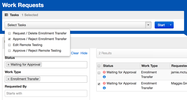
Task: Check Request / Delete Enrollment Transfer option
Action: pos(9,33)
